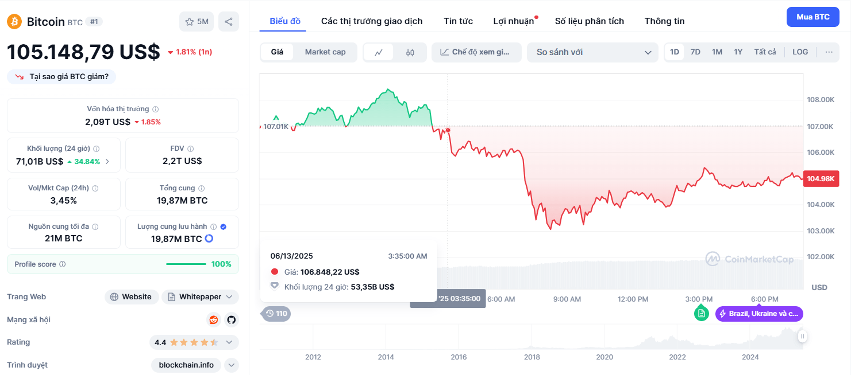The image size is (851, 375).
Task: Open the blockchain.info explorer link
Action: [186, 365]
